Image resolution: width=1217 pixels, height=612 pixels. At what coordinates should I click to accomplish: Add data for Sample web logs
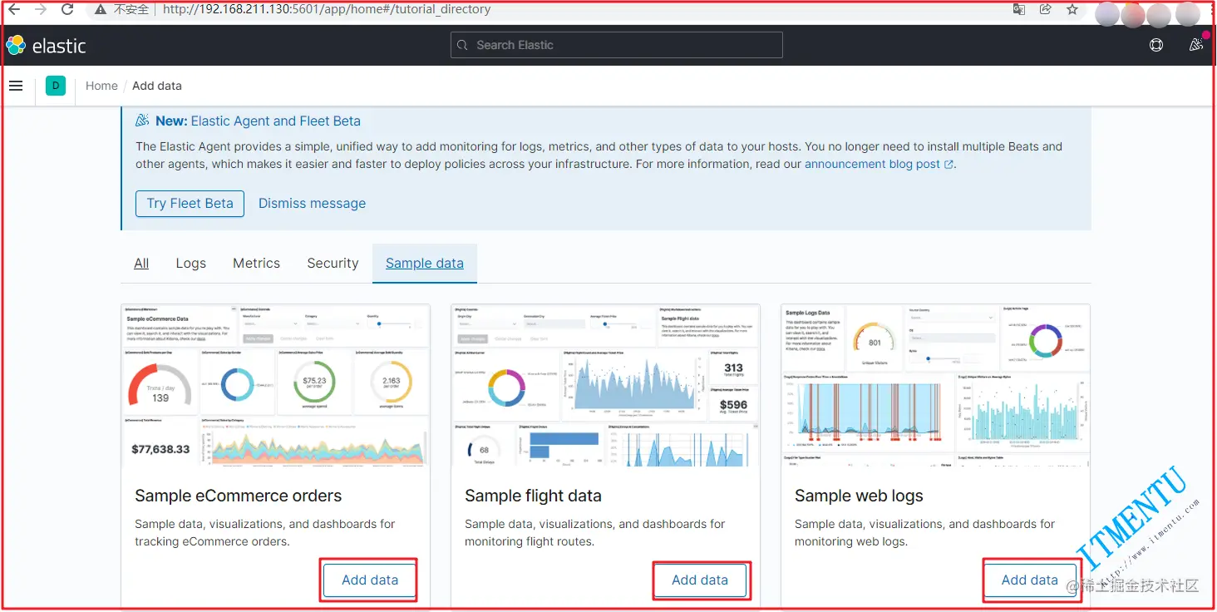(x=1030, y=580)
